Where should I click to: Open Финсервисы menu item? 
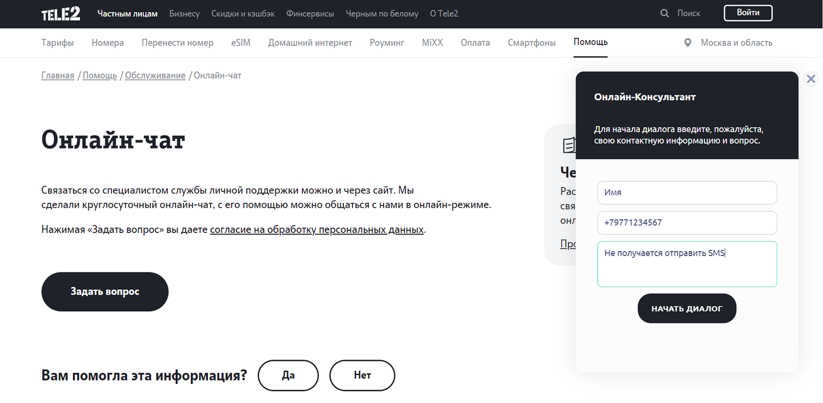click(310, 14)
